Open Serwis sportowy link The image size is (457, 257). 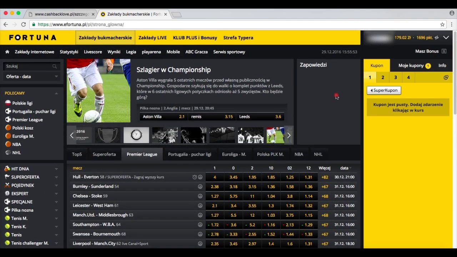229,52
